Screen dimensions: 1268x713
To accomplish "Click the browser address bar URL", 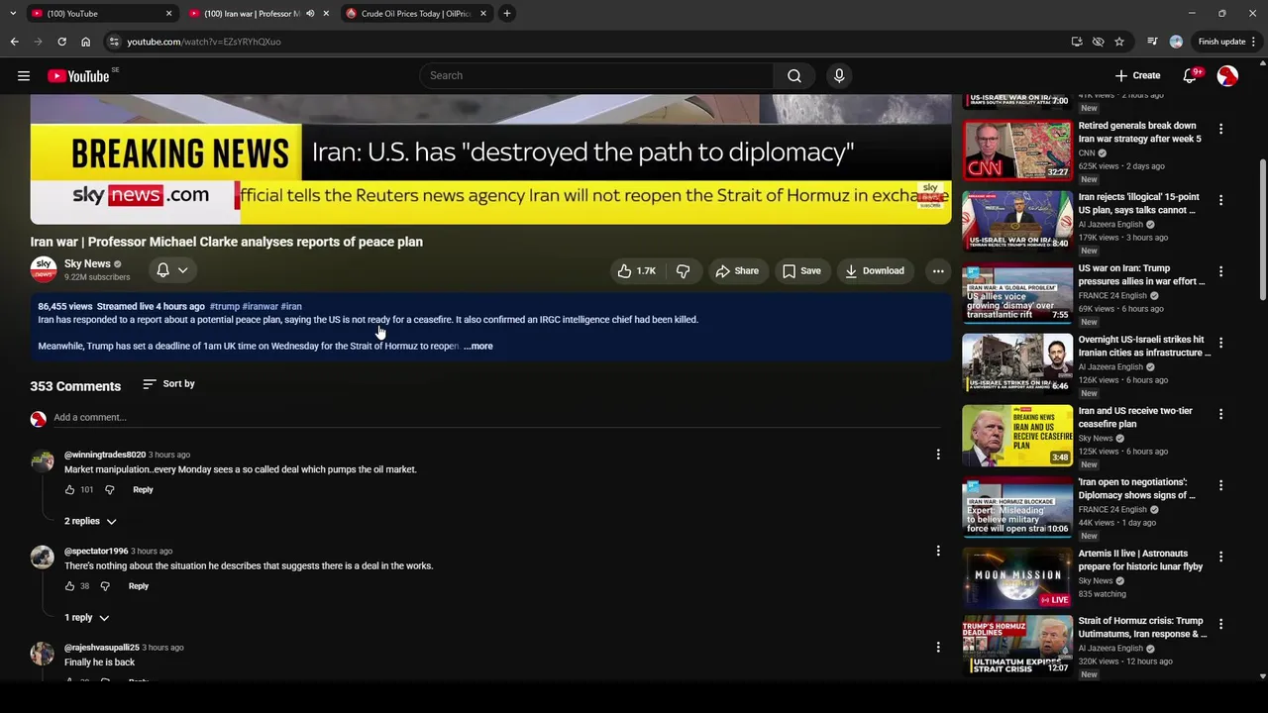I will [203, 42].
